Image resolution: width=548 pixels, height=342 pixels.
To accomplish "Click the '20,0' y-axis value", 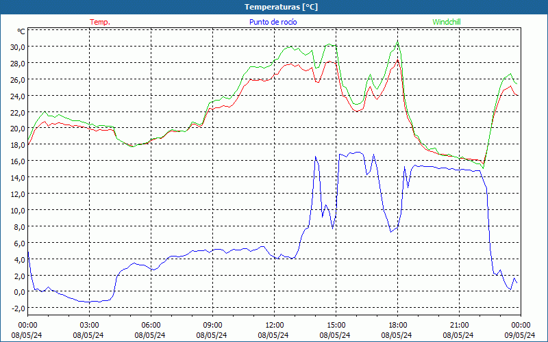I will pos(18,129).
